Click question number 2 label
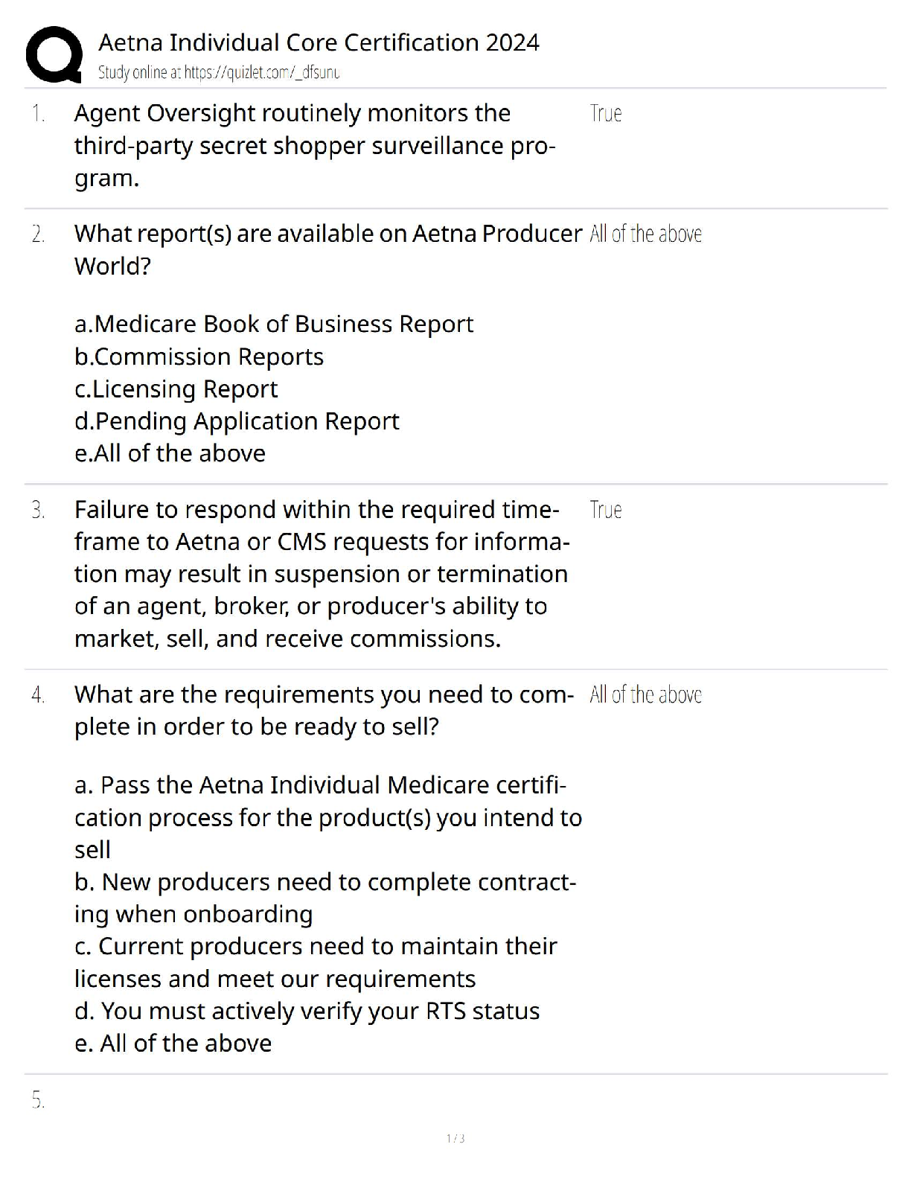This screenshot has width=911, height=1179. [39, 234]
